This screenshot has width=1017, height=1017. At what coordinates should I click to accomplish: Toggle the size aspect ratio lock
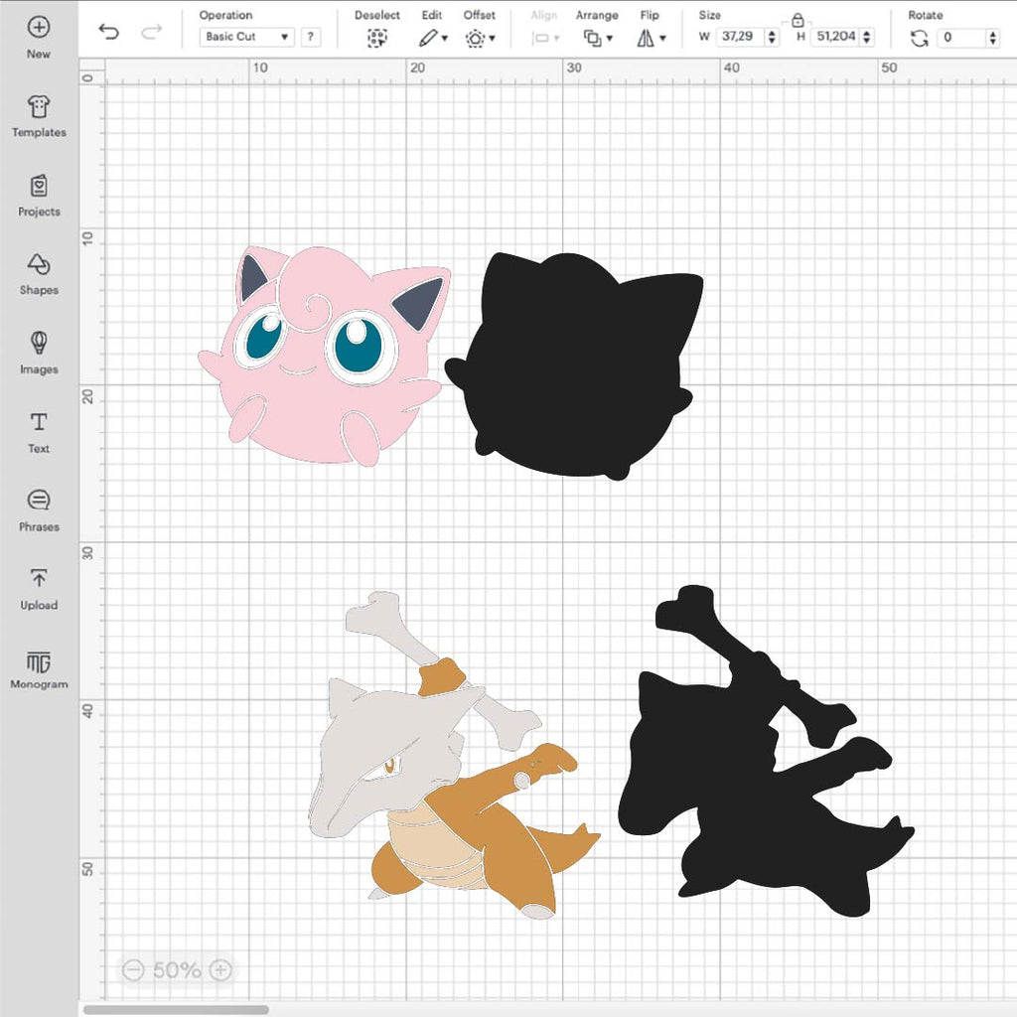click(798, 20)
